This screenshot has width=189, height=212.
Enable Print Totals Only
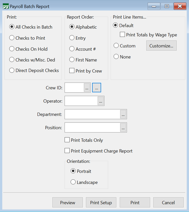(67, 140)
